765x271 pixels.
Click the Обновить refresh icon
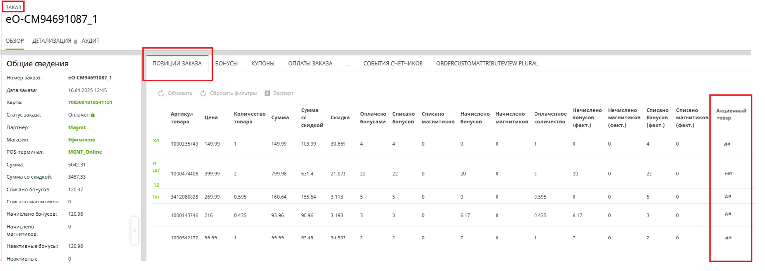pos(161,93)
